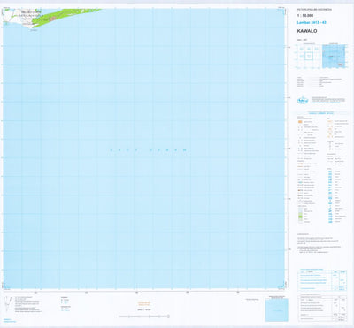Open the blue location diagram thumbnail
354x328 pixels.
pos(334,57)
